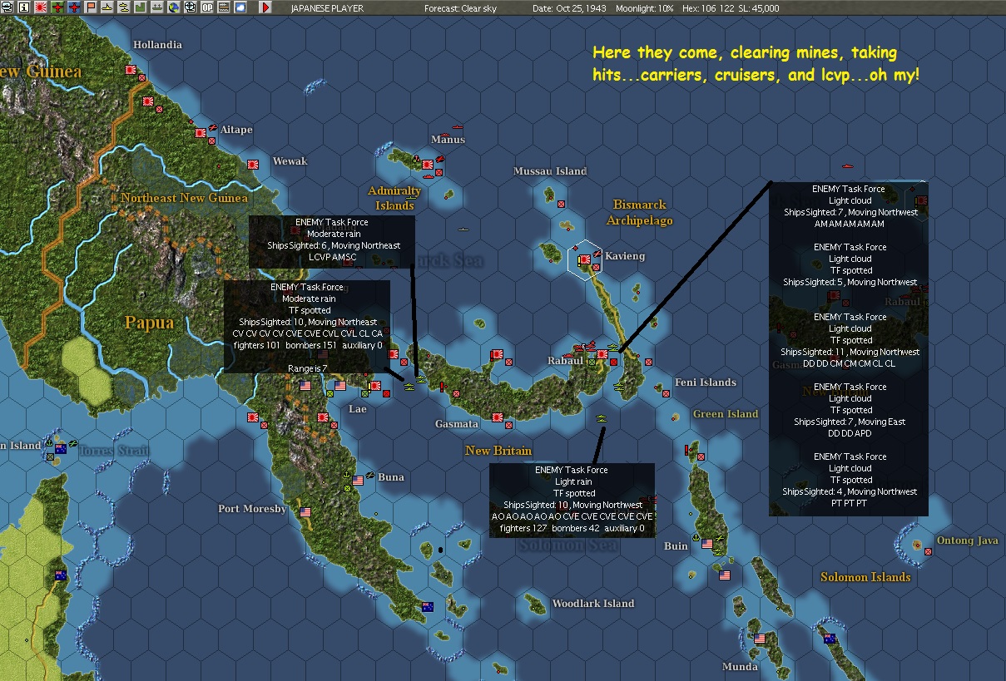Click the crosshair target toolbar icon

tap(191, 7)
